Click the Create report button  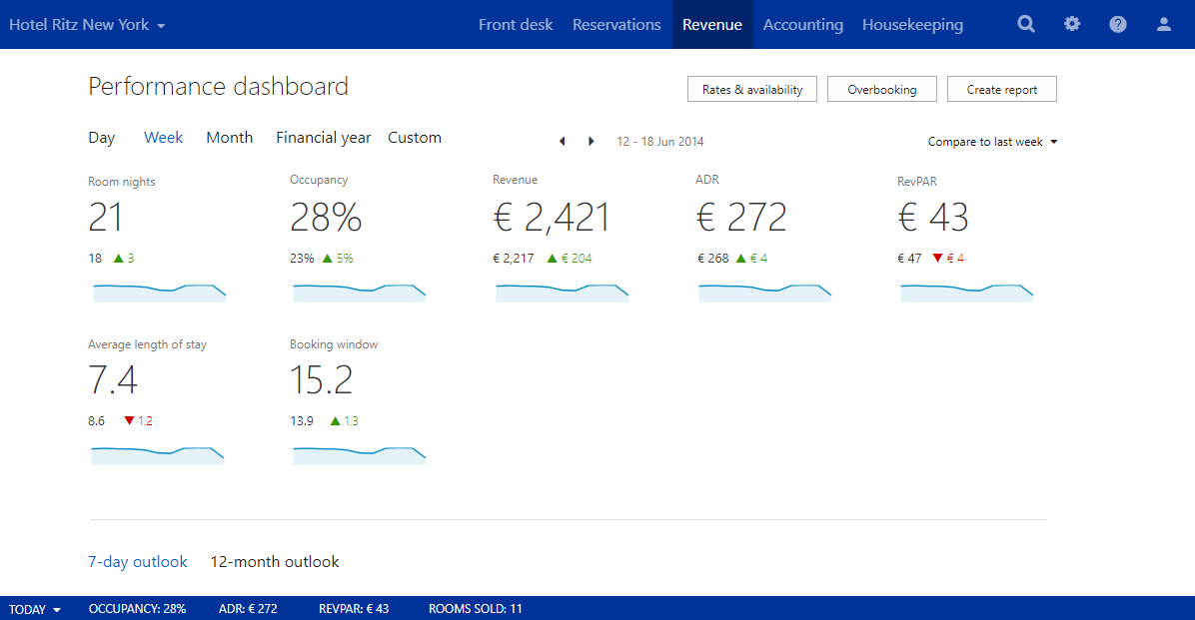click(x=1002, y=89)
